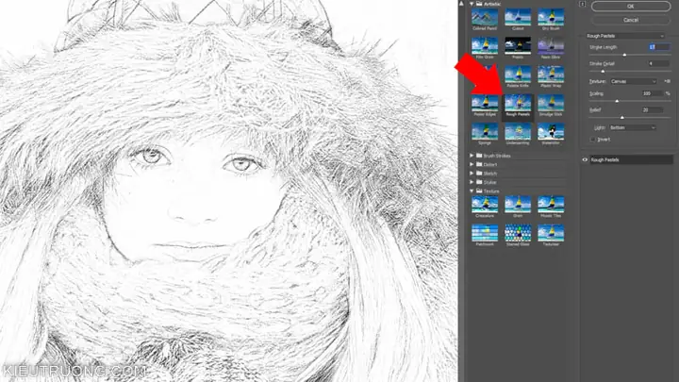This screenshot has width=679, height=382.
Task: Choose the Sponge filter thumbnail
Action: 485,132
